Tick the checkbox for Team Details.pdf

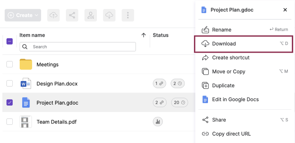9,121
